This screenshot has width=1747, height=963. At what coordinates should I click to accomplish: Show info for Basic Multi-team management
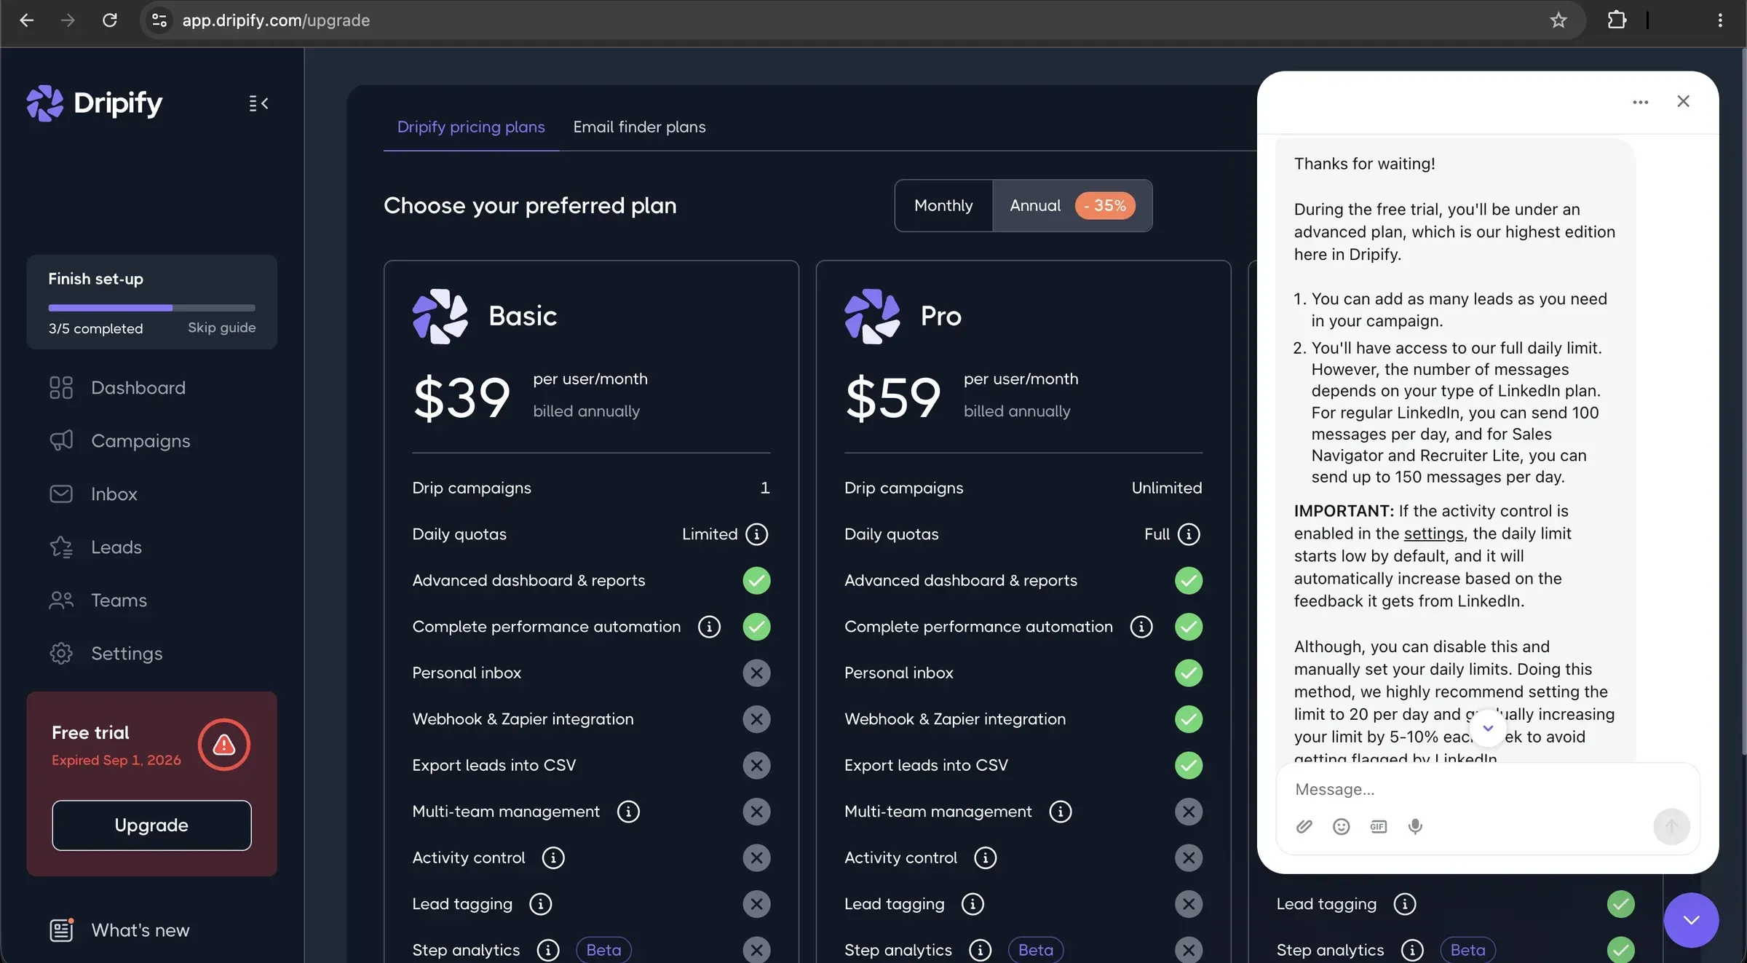(x=628, y=812)
